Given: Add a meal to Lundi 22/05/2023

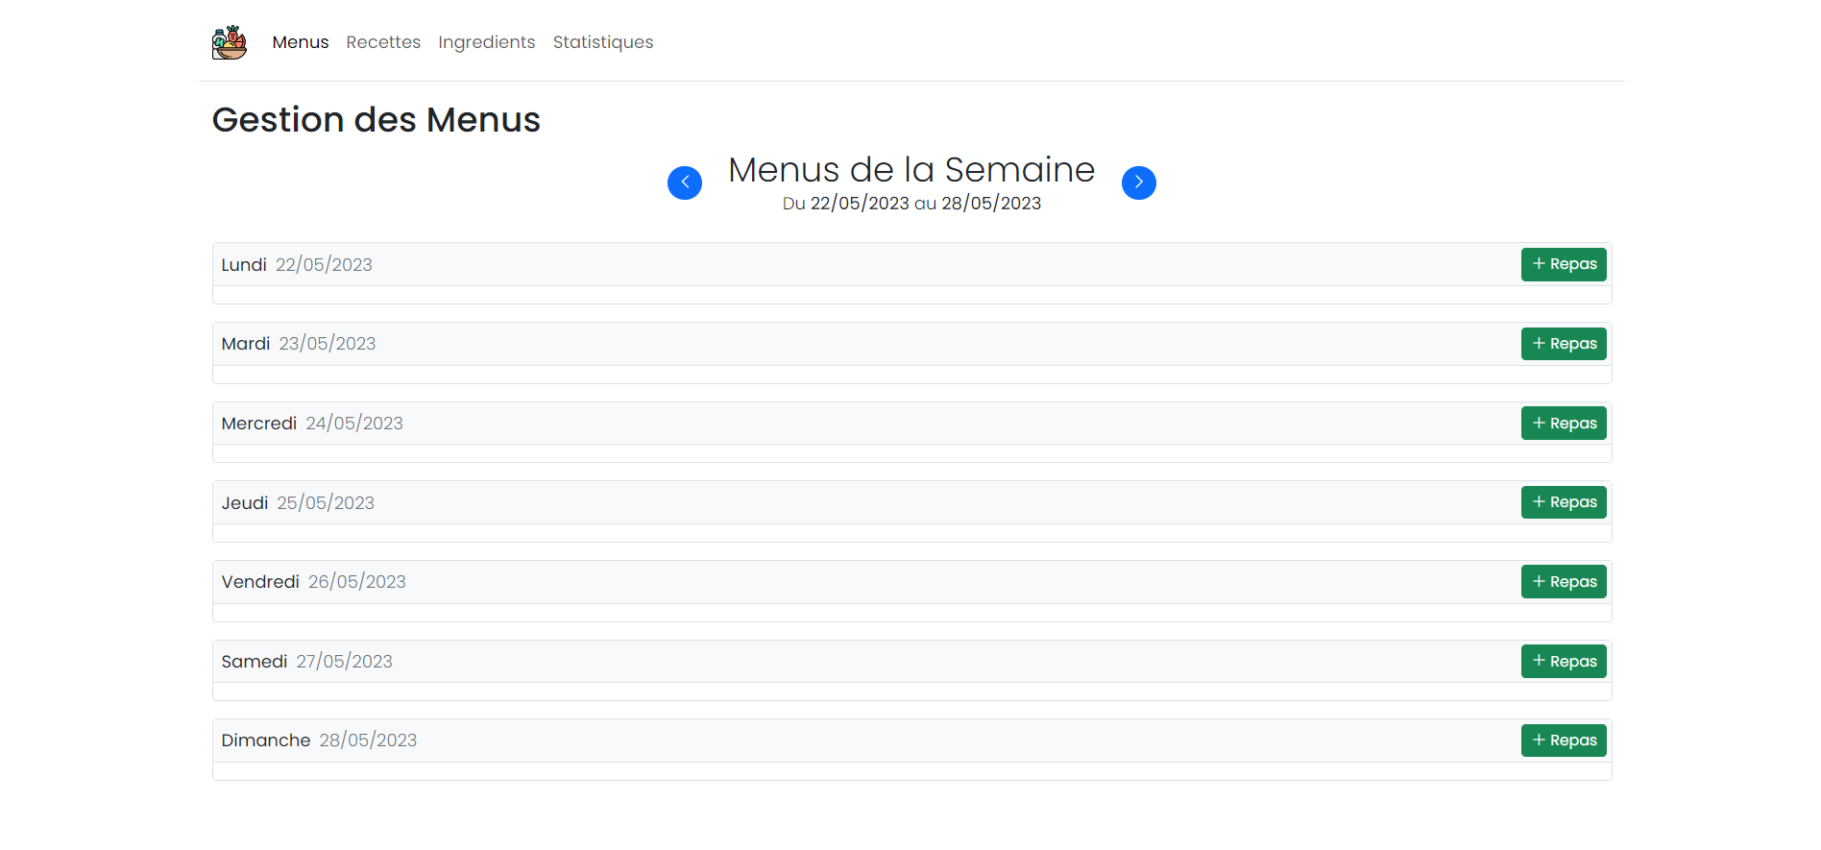Looking at the screenshot, I should click(1563, 264).
